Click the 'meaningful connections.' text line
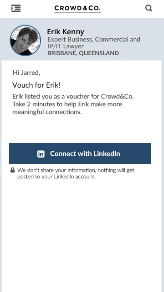The image size is (164, 292). pyautogui.click(x=47, y=112)
